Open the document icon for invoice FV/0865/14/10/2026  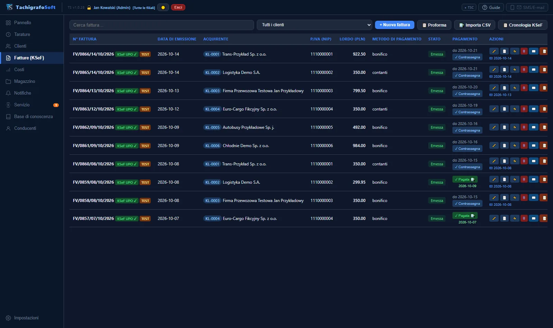tap(504, 69)
